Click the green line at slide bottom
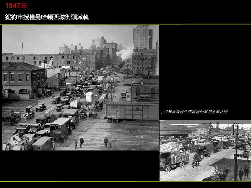The height and width of the screenshot is (188, 251). 125,181
